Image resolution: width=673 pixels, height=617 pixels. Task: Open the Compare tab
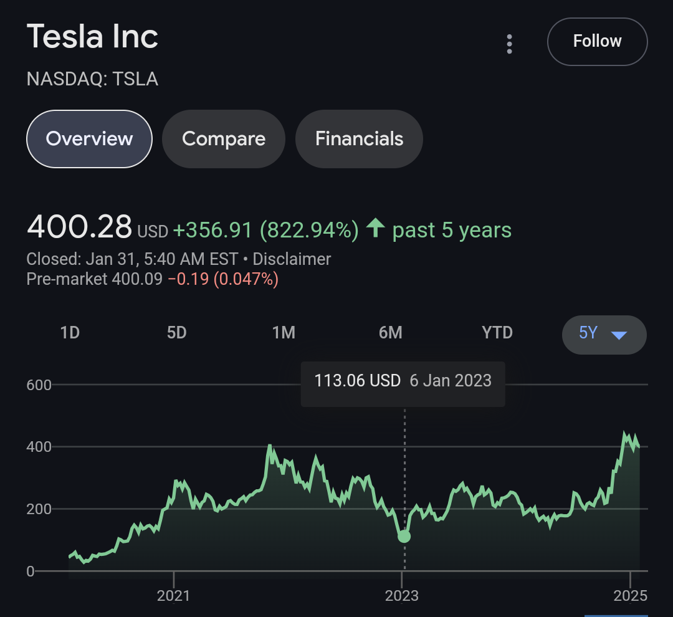click(x=224, y=138)
